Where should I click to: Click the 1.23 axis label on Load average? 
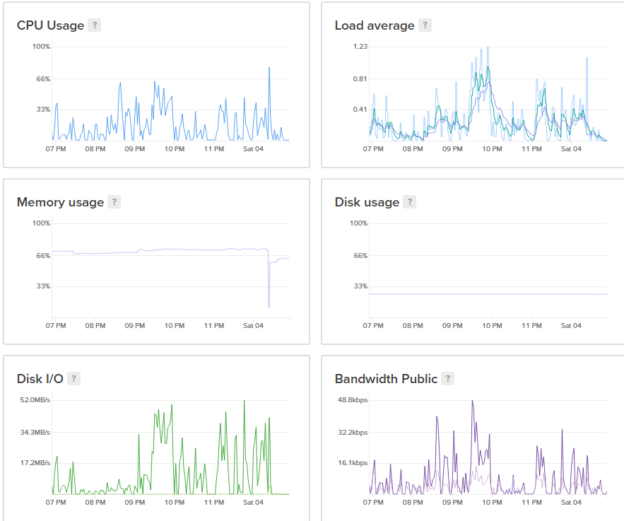(x=360, y=47)
